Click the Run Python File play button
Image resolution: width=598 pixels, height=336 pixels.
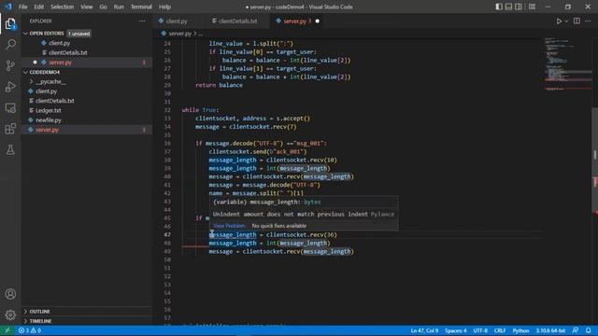[x=559, y=21]
